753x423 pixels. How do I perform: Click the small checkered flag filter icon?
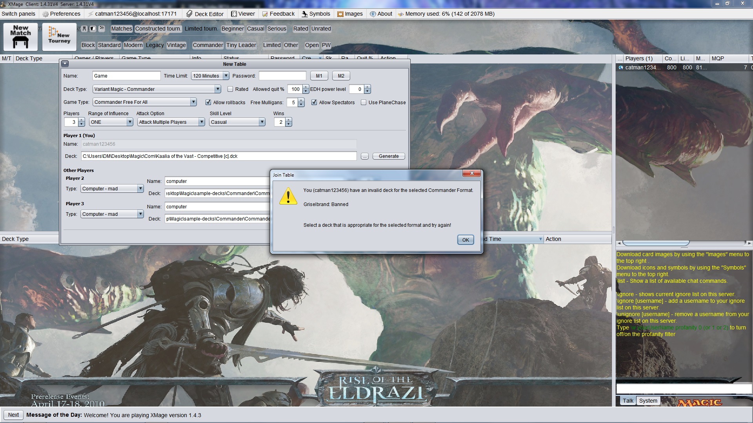(x=102, y=29)
